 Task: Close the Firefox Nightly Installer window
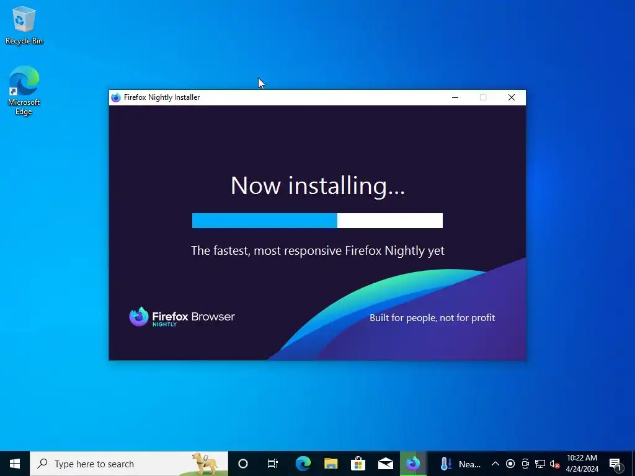[x=512, y=97]
